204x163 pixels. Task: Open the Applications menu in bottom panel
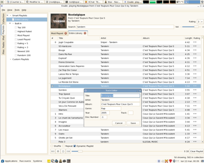tap(9, 161)
